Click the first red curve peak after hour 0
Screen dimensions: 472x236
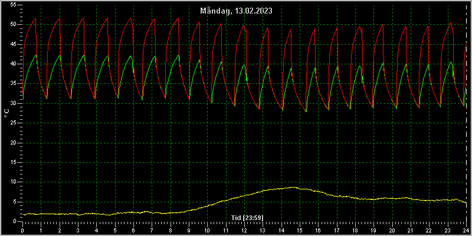coord(35,19)
